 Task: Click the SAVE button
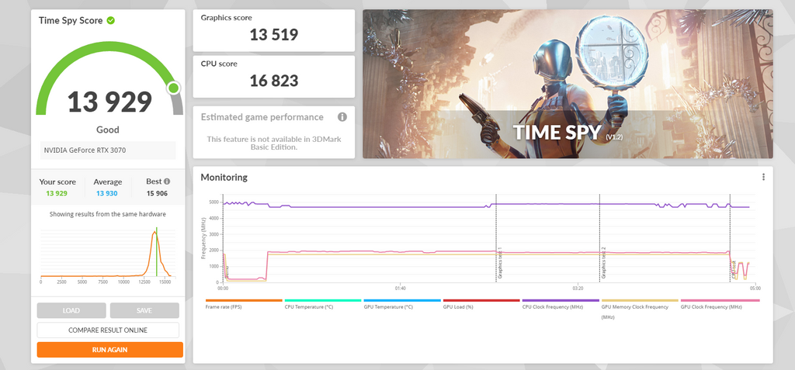pyautogui.click(x=144, y=310)
